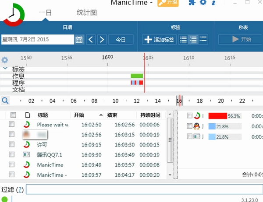Click the 升级 upgrade button
263x202 pixels.
(x=168, y=3)
